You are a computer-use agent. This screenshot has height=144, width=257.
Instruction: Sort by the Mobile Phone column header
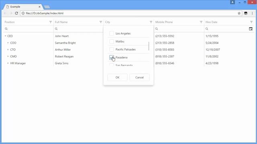point(164,22)
